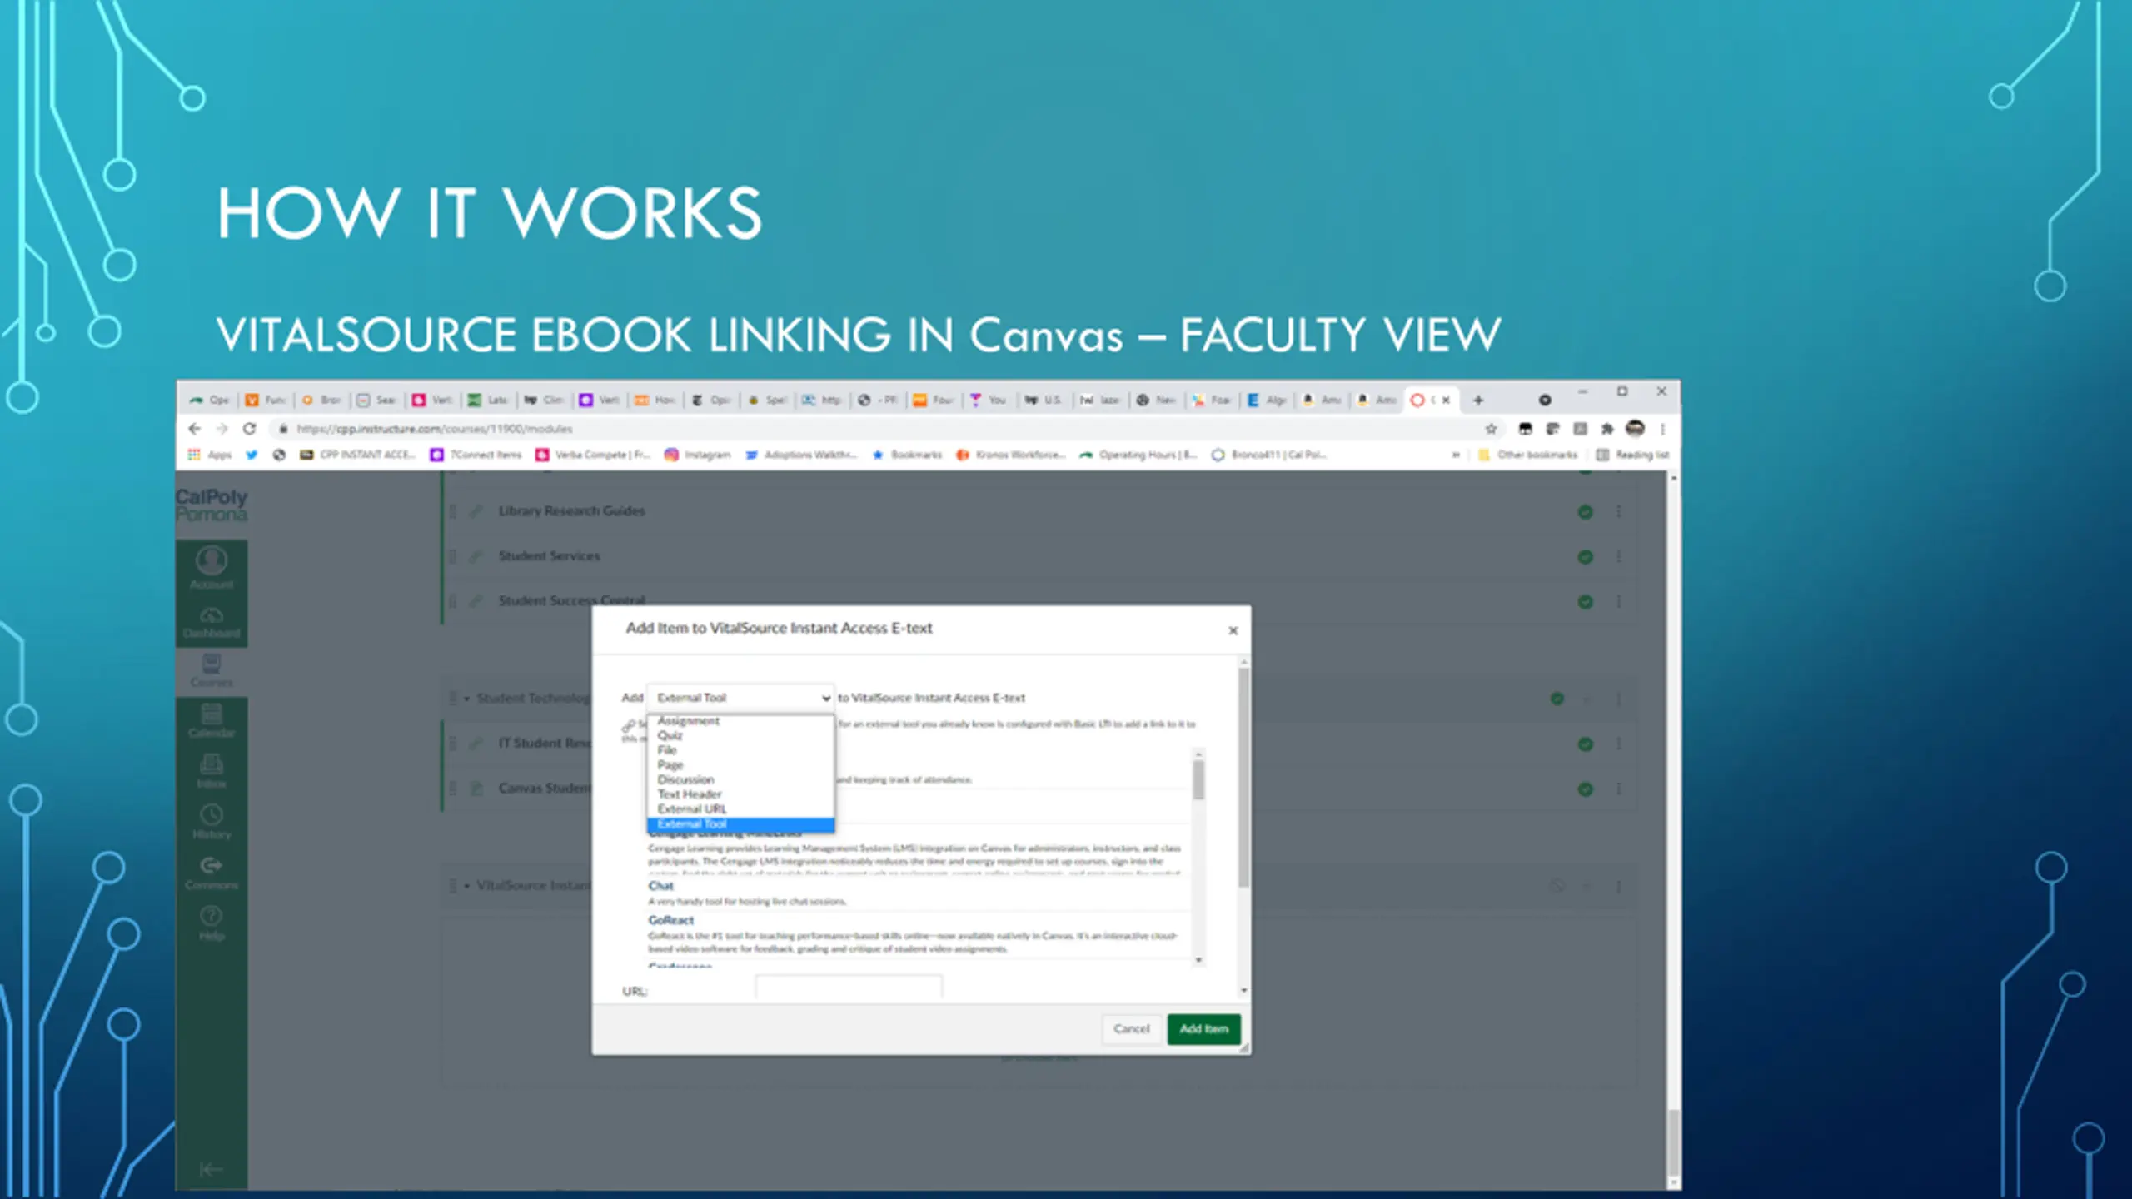Open the Calendar icon in Canvas sidebar
2132x1199 pixels.
coord(212,720)
